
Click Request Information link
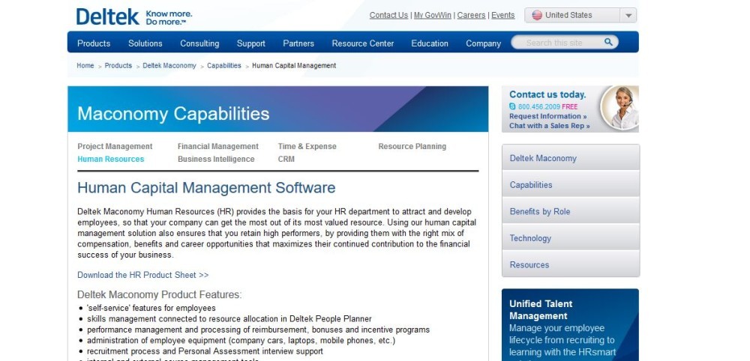pos(548,117)
